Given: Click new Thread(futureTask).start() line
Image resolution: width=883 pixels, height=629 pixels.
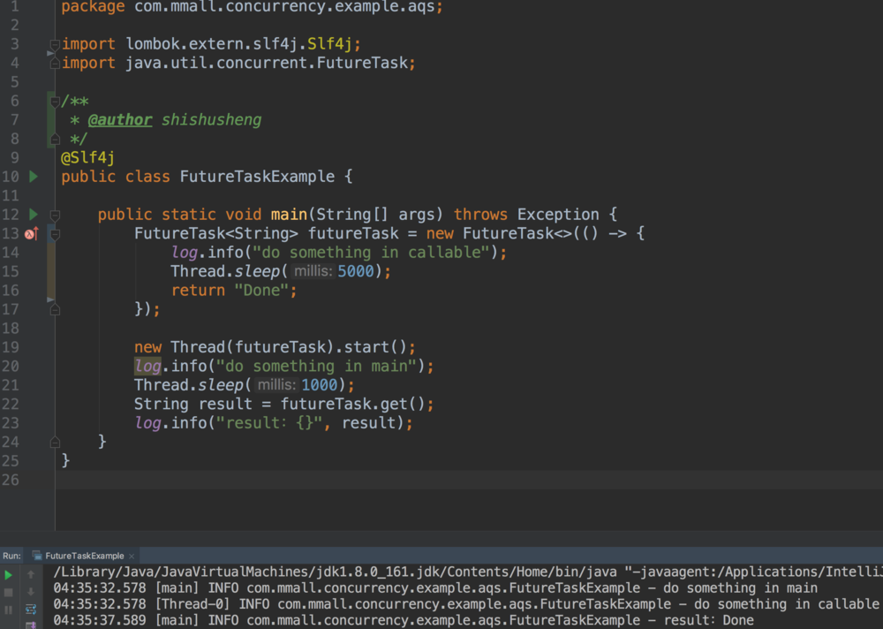Looking at the screenshot, I should tap(275, 347).
